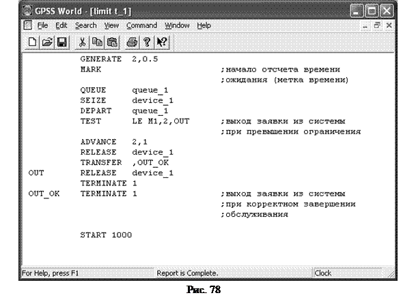416x304 pixels.
Task: Click the OUT_OK label in code
Action: (44, 194)
